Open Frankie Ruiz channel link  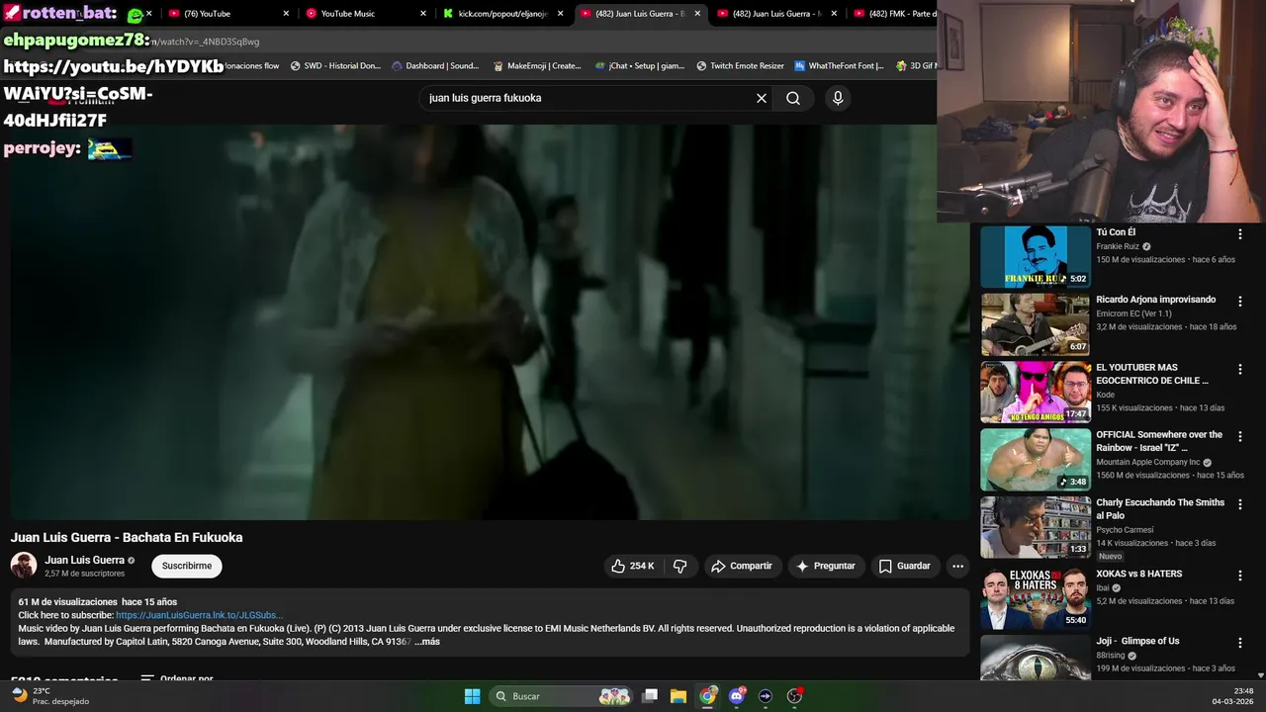[1118, 246]
